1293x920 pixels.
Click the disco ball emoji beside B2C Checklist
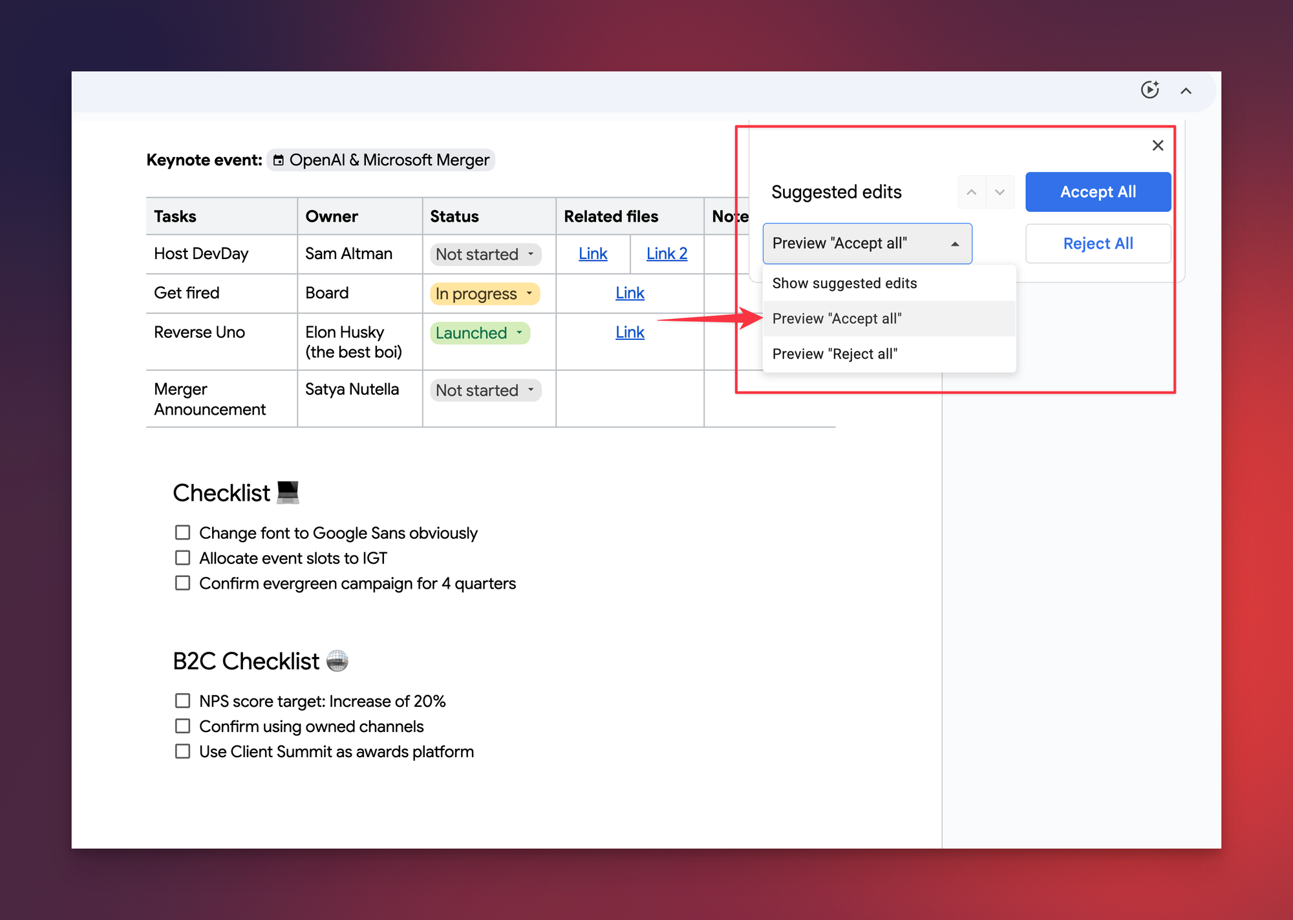coord(337,660)
